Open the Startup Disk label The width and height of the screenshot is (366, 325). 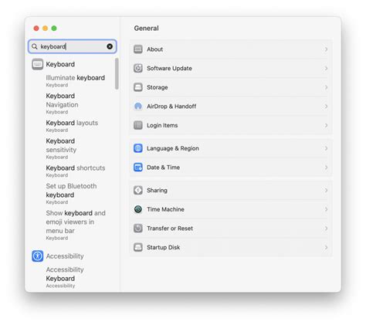[x=163, y=248]
